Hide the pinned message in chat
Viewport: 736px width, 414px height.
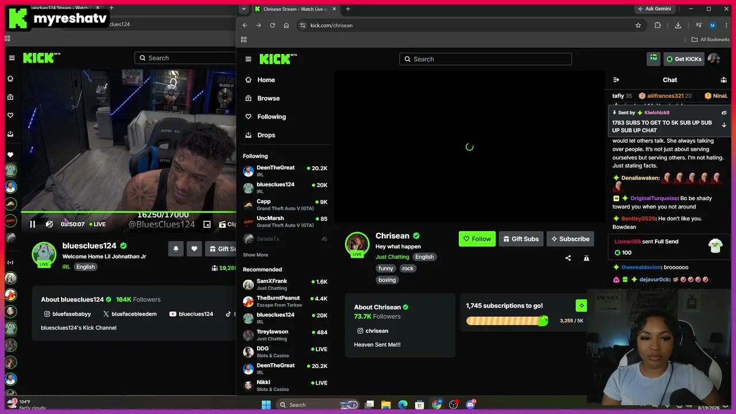point(724,113)
